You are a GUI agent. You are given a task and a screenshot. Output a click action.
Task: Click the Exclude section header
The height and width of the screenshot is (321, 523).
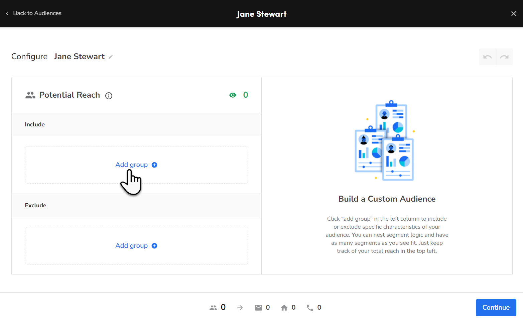[35, 205]
